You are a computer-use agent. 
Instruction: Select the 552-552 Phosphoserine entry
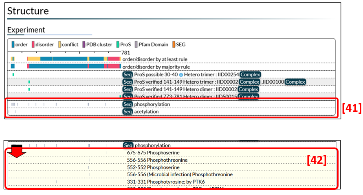pos(153,167)
